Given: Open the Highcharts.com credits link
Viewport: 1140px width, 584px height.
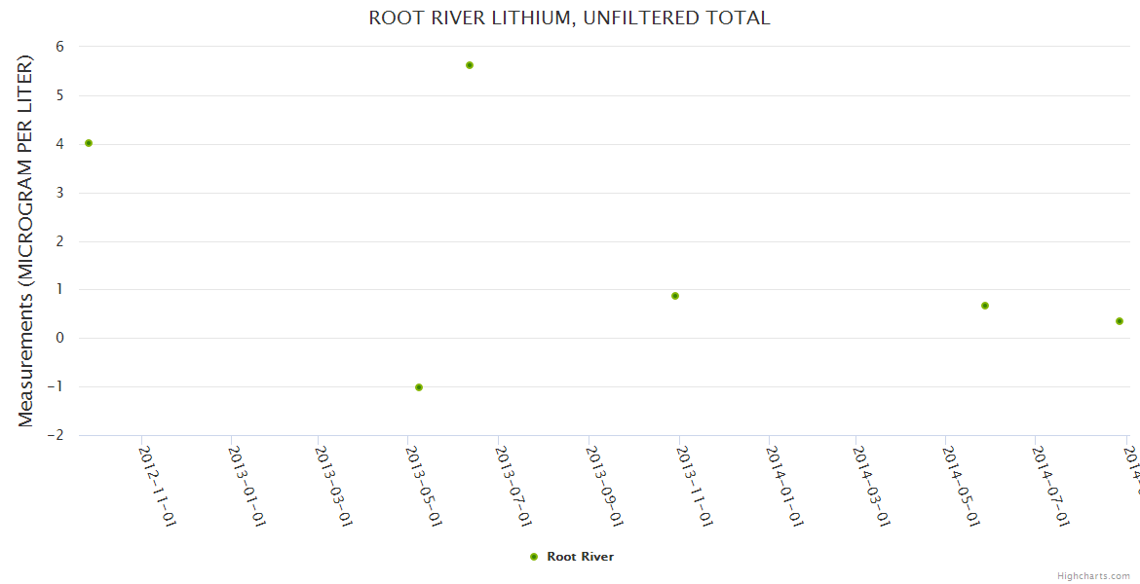Looking at the screenshot, I should (x=1093, y=575).
